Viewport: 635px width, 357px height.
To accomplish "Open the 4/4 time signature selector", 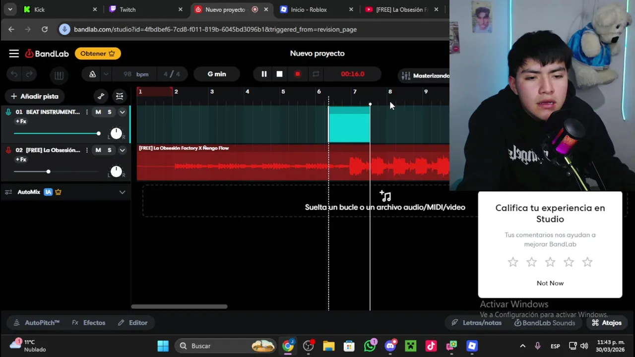I will click(x=172, y=74).
